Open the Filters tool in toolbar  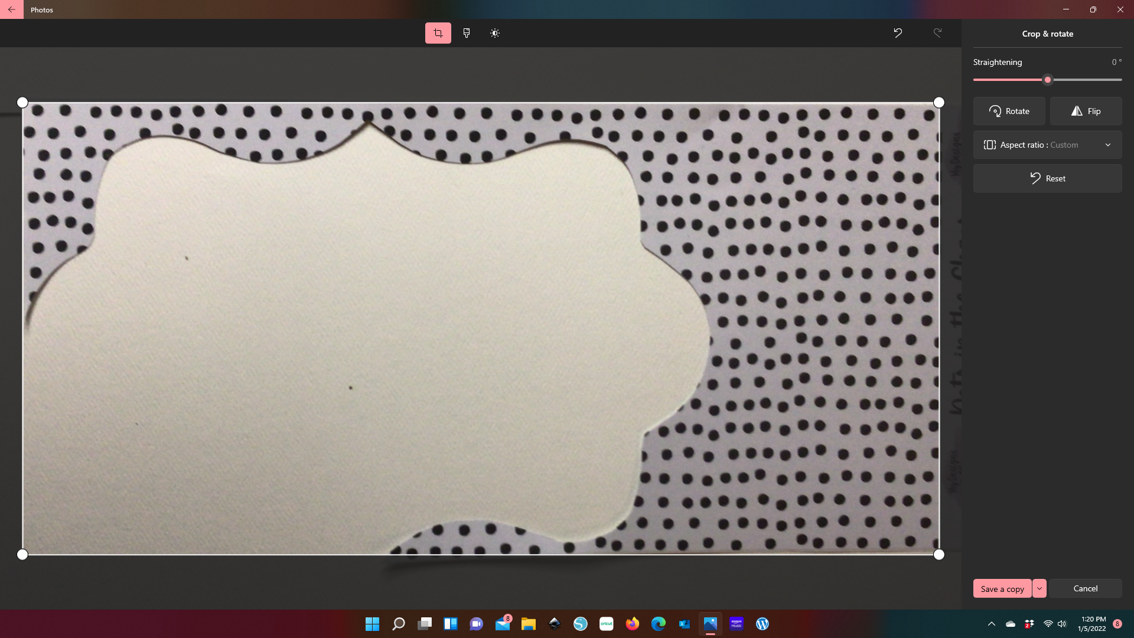467,33
